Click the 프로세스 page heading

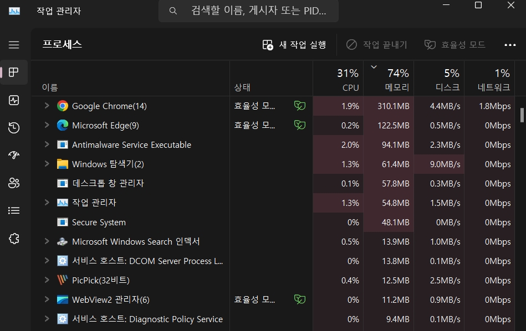(62, 44)
